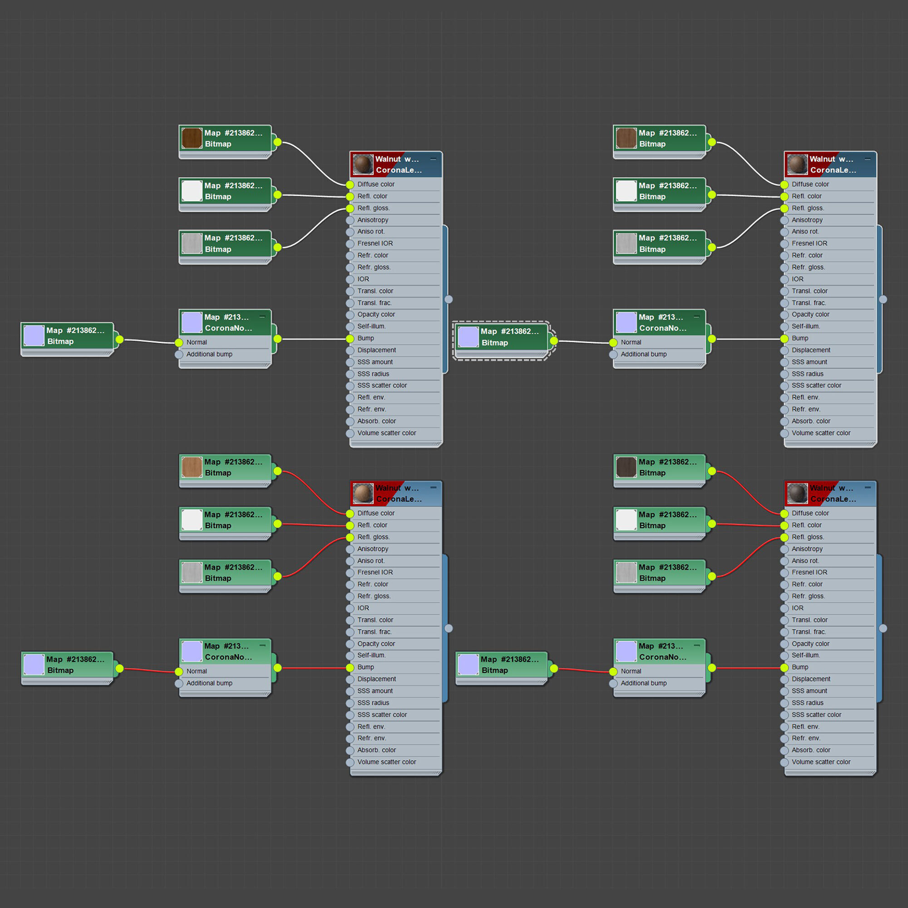This screenshot has width=908, height=908.
Task: Select the Opacity color slot on upper-right material
Action: coord(810,315)
